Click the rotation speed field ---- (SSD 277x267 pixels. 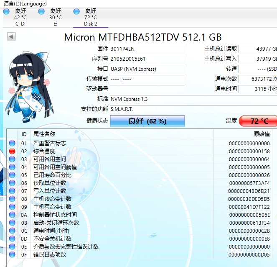pyautogui.click(x=258, y=69)
